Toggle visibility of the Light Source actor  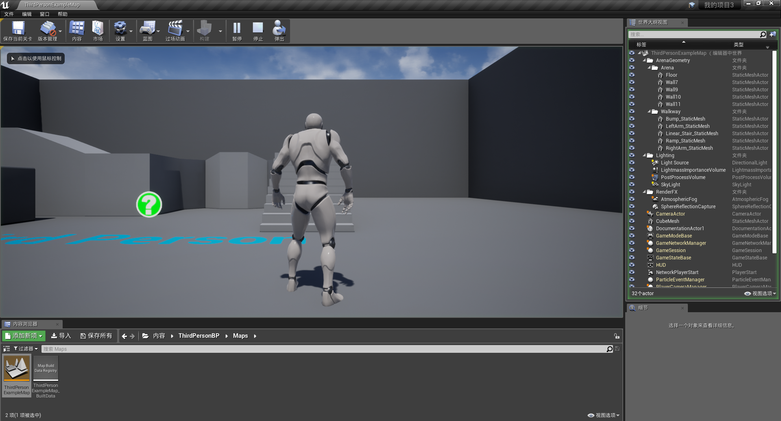pos(632,163)
